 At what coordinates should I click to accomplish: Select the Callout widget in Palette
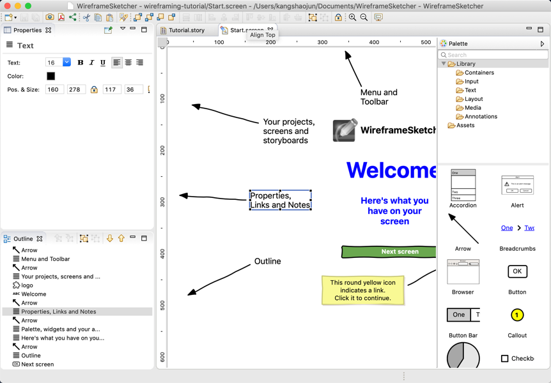point(517,320)
